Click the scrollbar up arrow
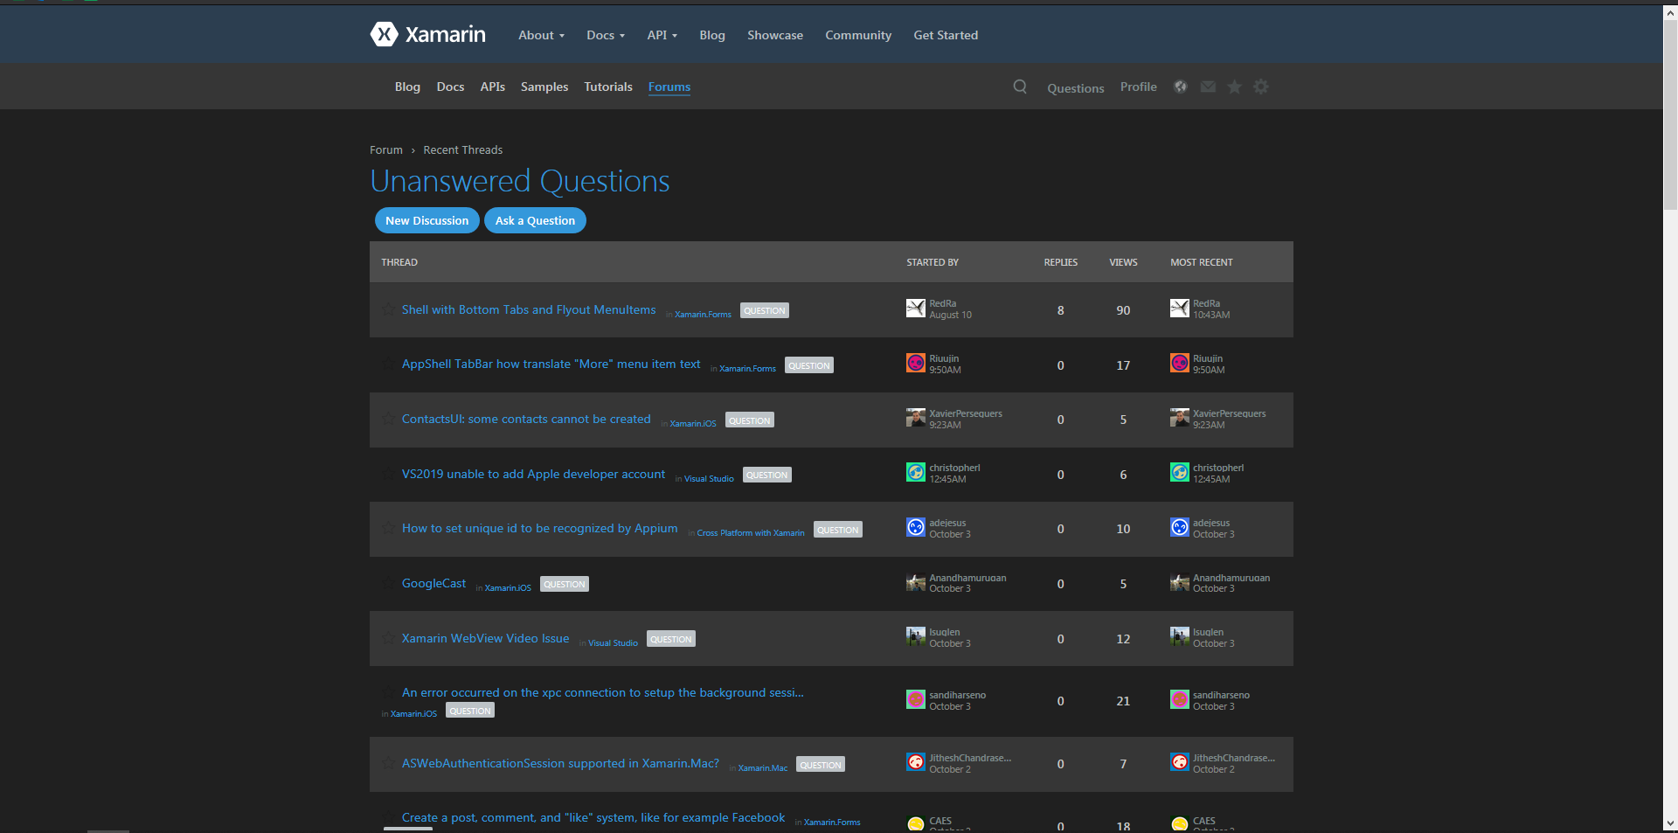 click(x=1670, y=12)
